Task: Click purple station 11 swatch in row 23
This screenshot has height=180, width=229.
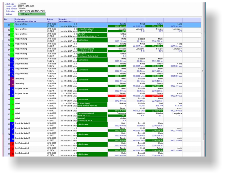Action: click(12, 80)
